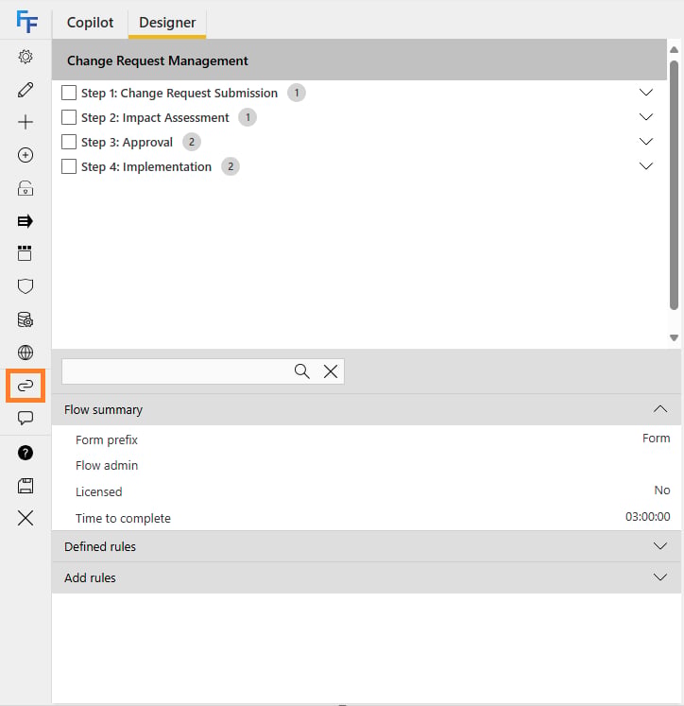Viewport: 684px width, 706px height.
Task: Expand Step 2: Impact Assessment chevron
Action: tap(646, 117)
